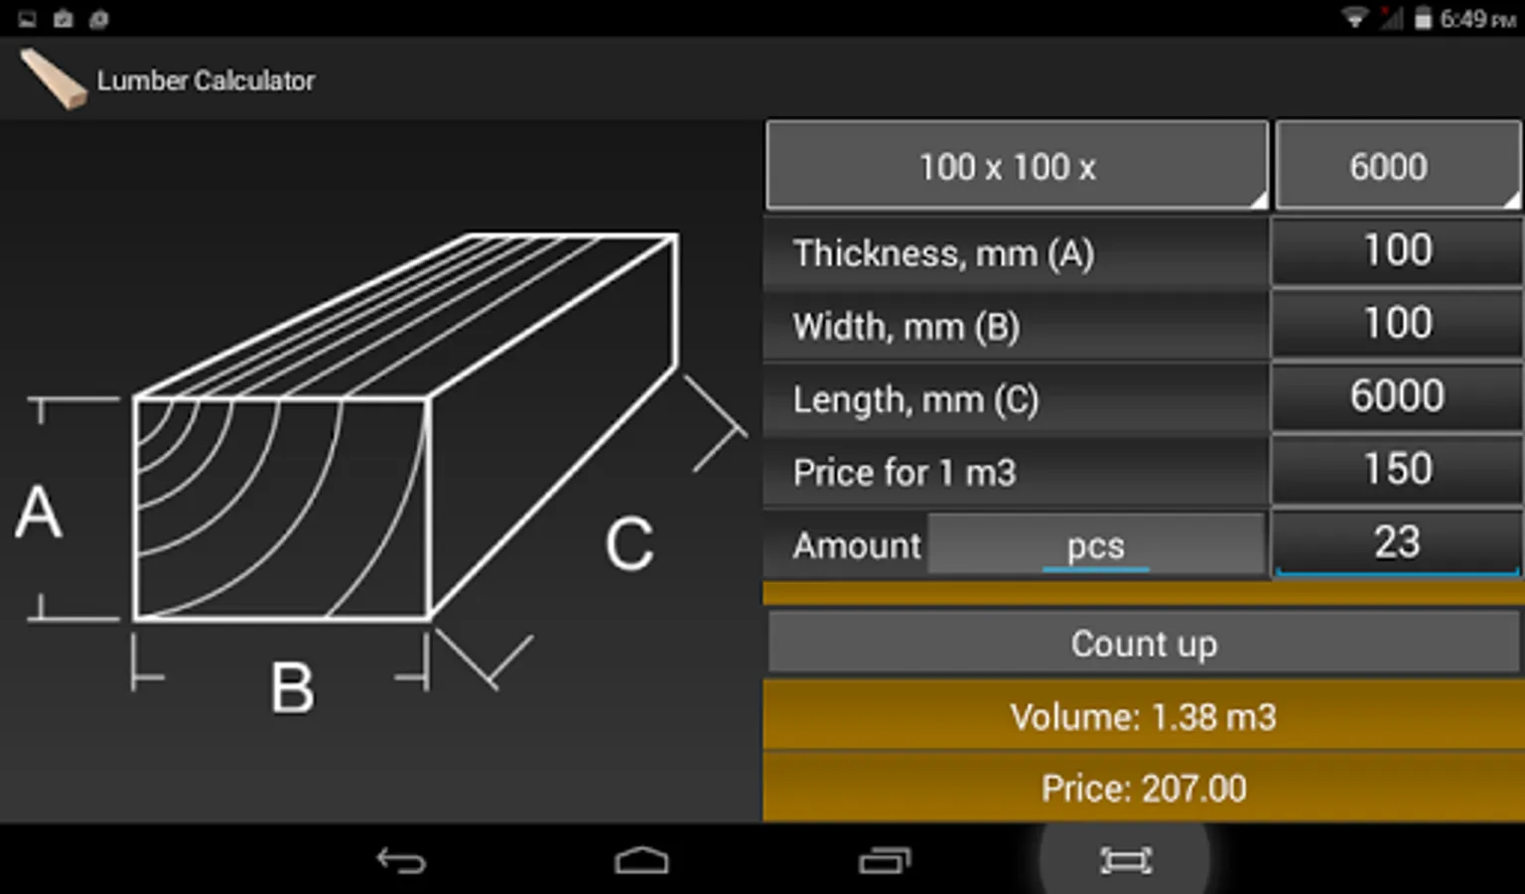Tap the screen capture frame icon
The image size is (1525, 894).
[x=1126, y=860]
